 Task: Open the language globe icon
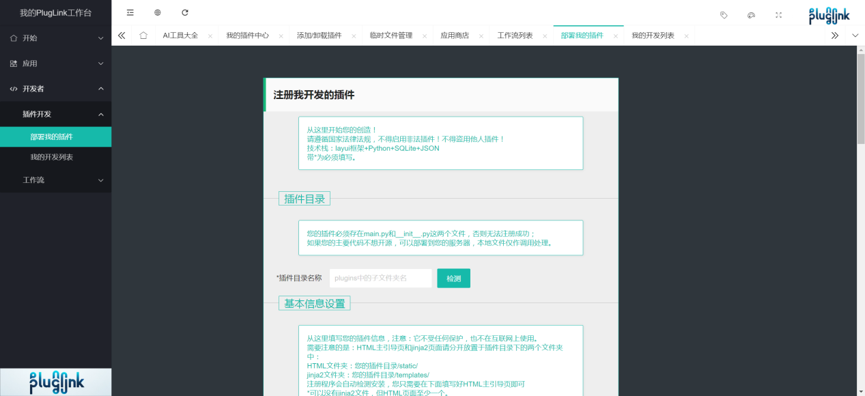[x=156, y=12]
